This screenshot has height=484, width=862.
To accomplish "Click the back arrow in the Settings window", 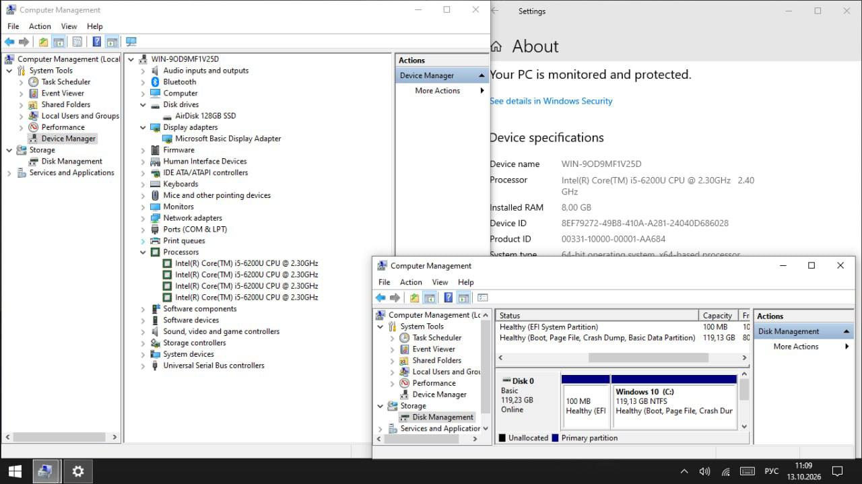I will click(494, 11).
